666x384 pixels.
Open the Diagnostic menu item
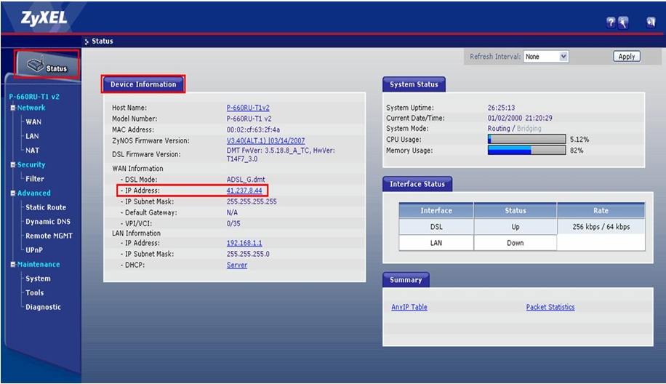click(44, 307)
